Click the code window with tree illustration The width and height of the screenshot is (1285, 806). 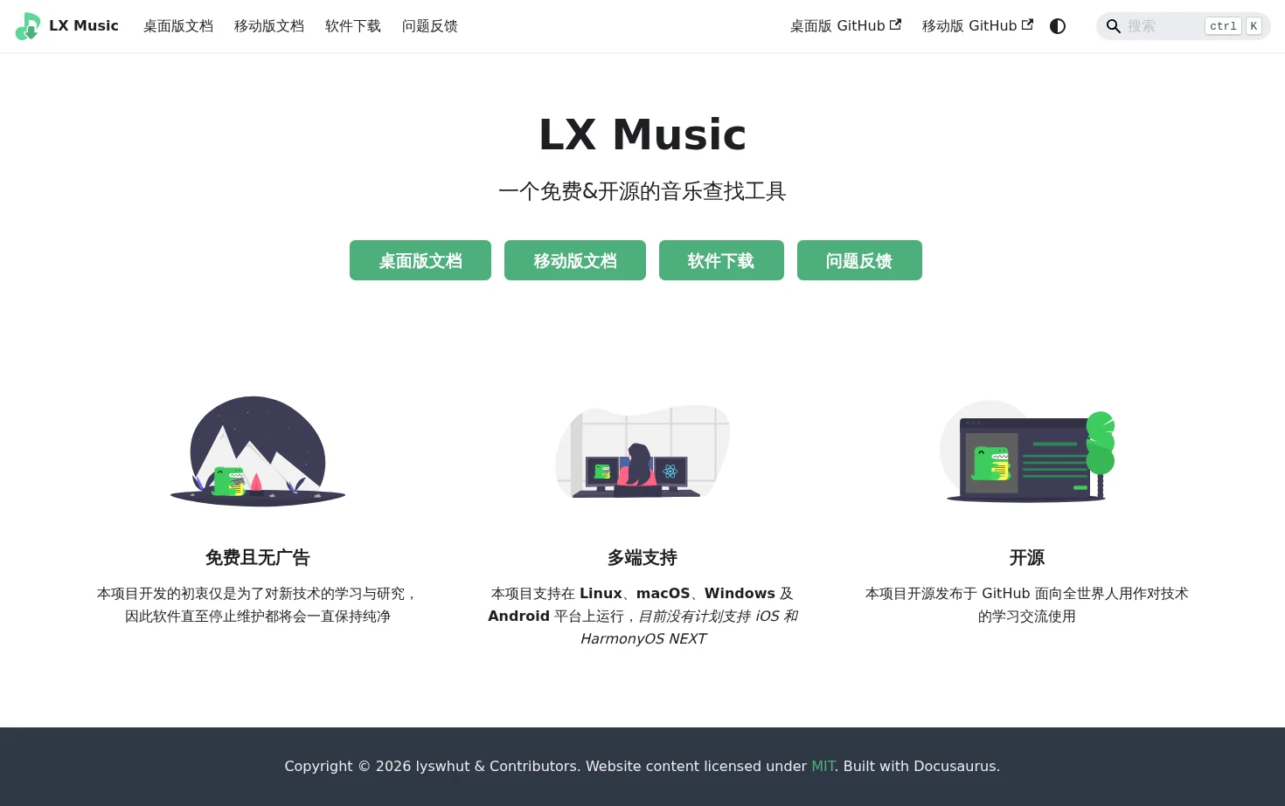tap(1027, 451)
